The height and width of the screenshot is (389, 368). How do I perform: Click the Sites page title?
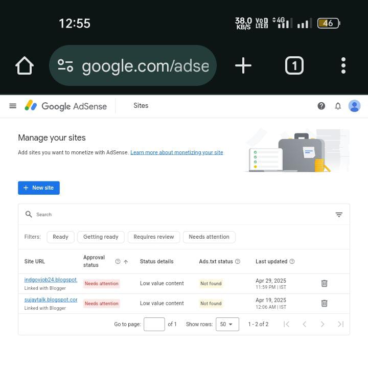(141, 106)
